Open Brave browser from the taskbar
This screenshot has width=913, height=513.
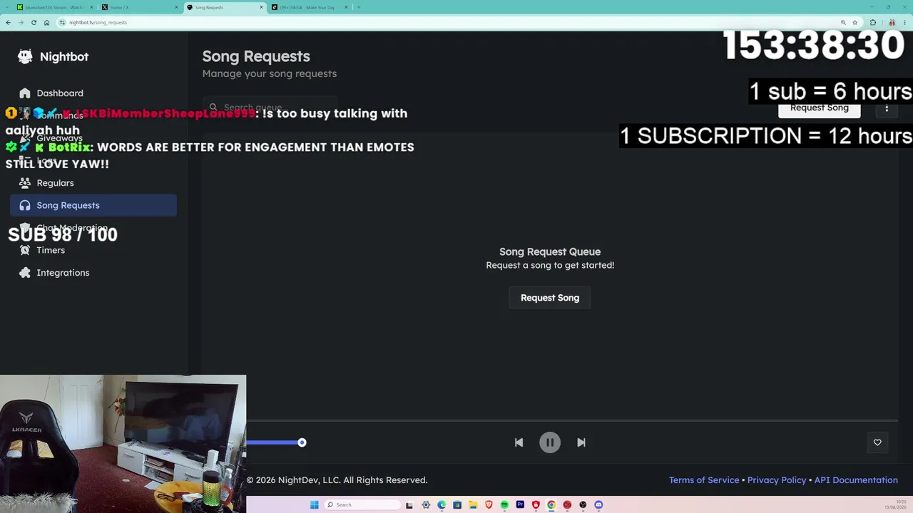(489, 504)
